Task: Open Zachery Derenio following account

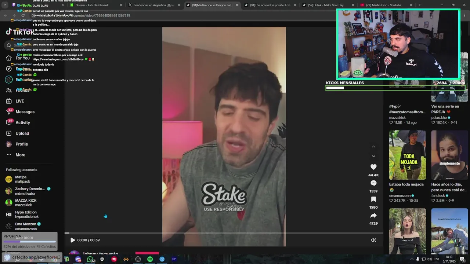Action: [28, 191]
